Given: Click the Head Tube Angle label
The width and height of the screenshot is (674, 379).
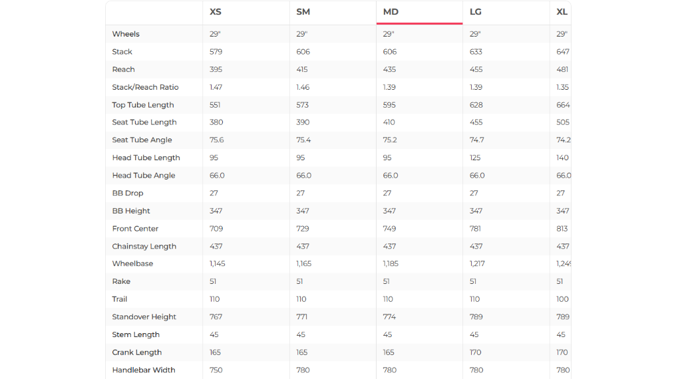Looking at the screenshot, I should click(144, 176).
